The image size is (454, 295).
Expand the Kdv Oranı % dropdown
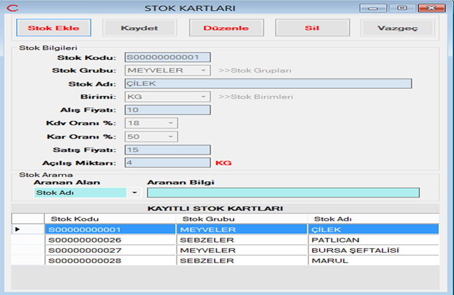171,123
